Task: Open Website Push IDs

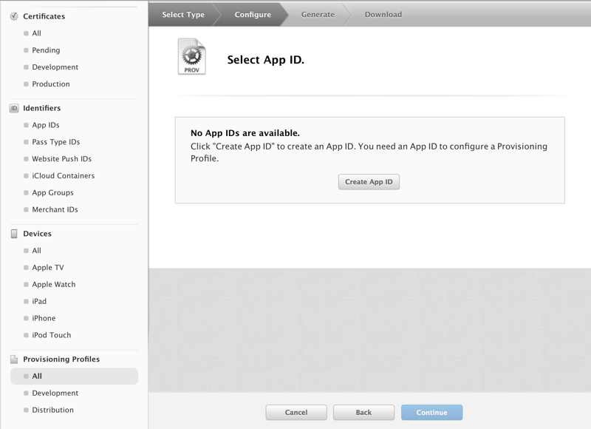Action: pyautogui.click(x=62, y=159)
